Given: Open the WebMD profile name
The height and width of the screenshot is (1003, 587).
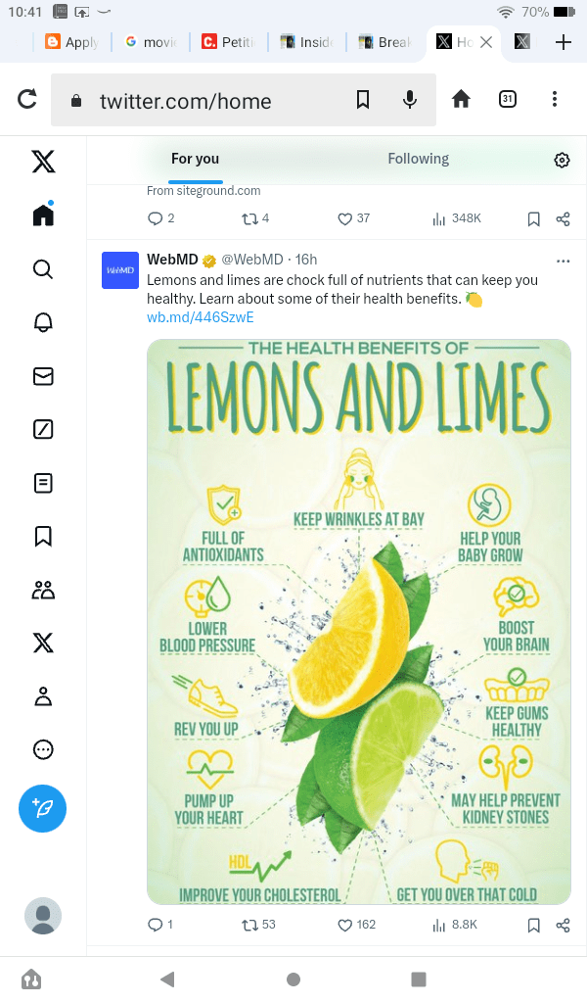Looking at the screenshot, I should 172,260.
